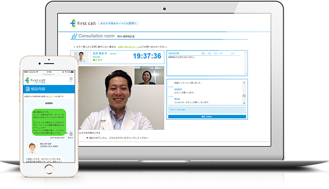Click the prescription panel scroll-up arrow

click(x=245, y=53)
